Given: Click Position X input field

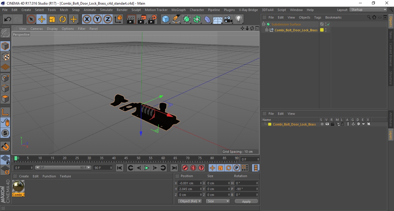Looking at the screenshot, I should pos(190,183).
